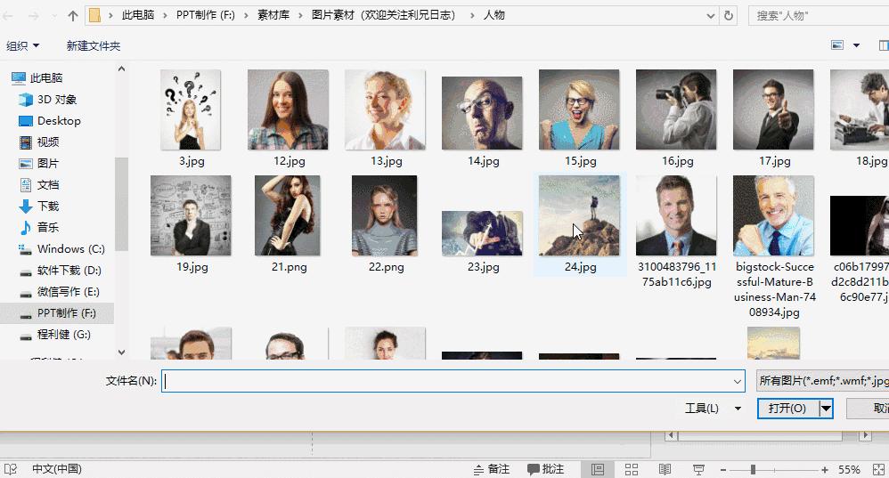Open file type filter 所有图片 combo
The image size is (889, 478).
coord(823,381)
